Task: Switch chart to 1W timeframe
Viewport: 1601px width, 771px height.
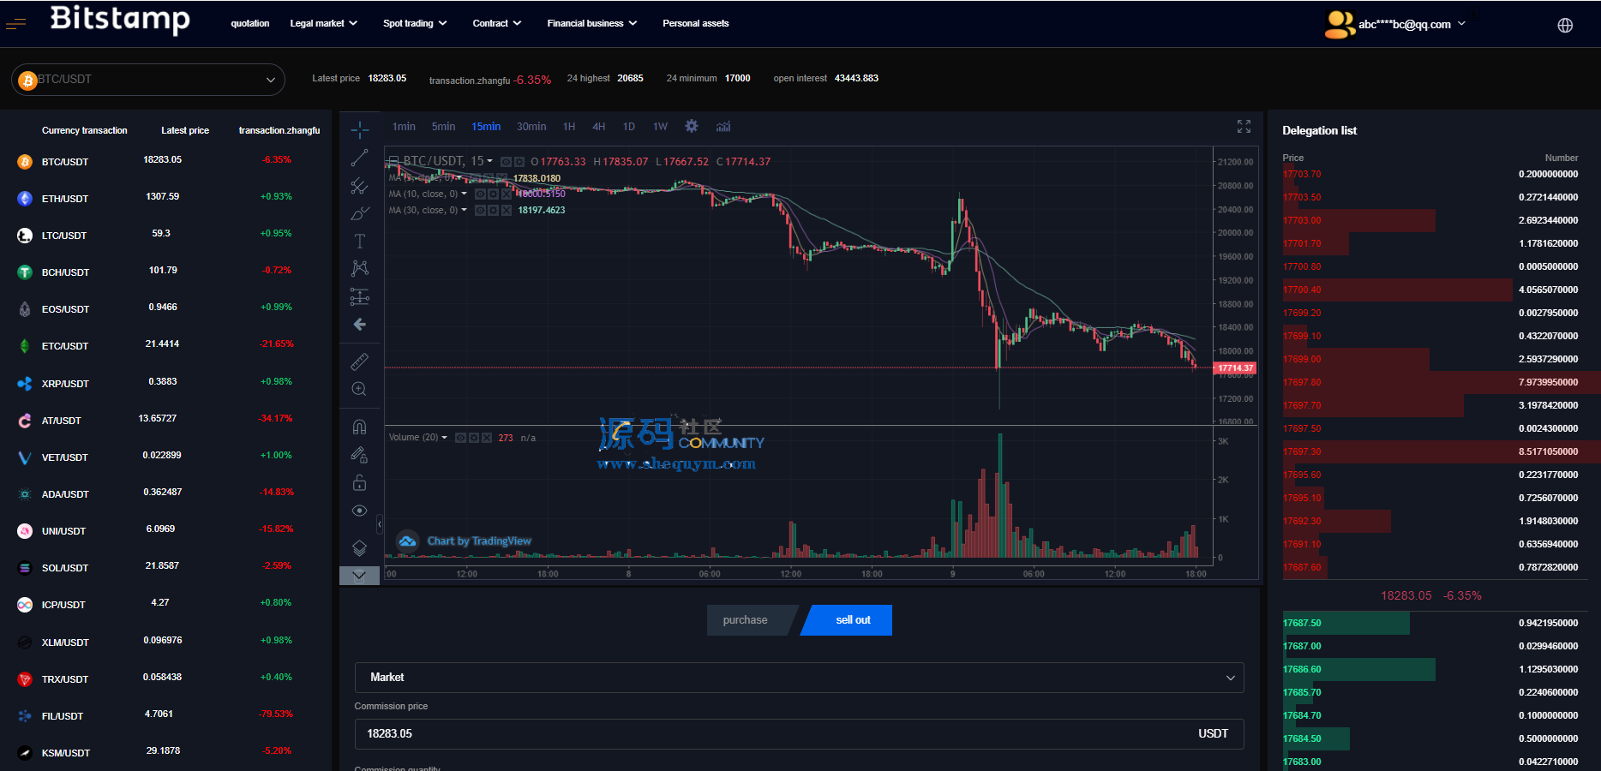Action: click(660, 127)
